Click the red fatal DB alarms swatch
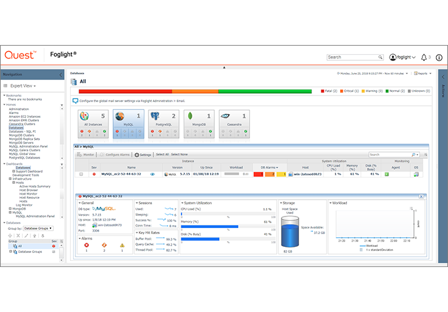The width and height of the screenshot is (448, 312). click(x=258, y=174)
